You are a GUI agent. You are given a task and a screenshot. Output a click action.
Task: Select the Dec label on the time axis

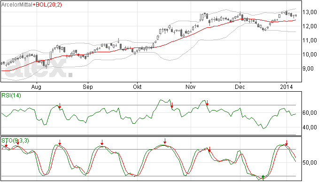[x=239, y=87]
